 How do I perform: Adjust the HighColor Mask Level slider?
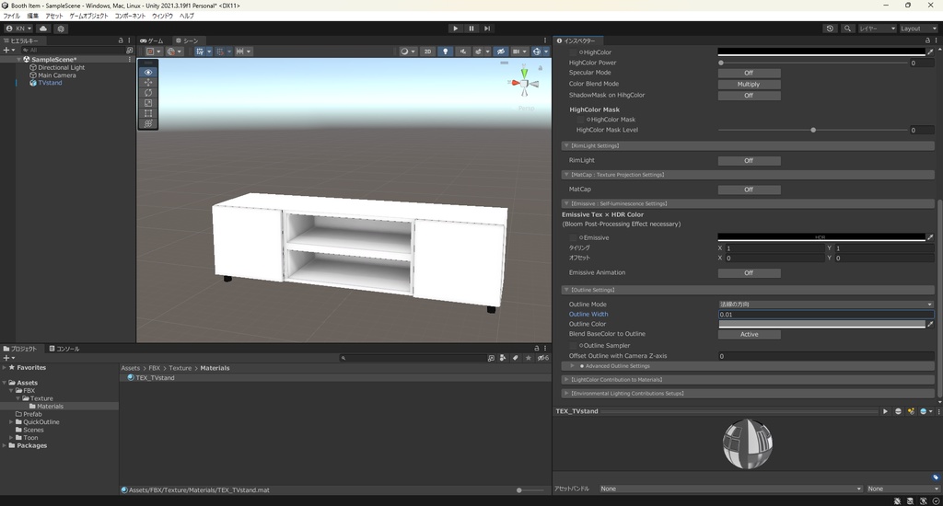pyautogui.click(x=812, y=130)
